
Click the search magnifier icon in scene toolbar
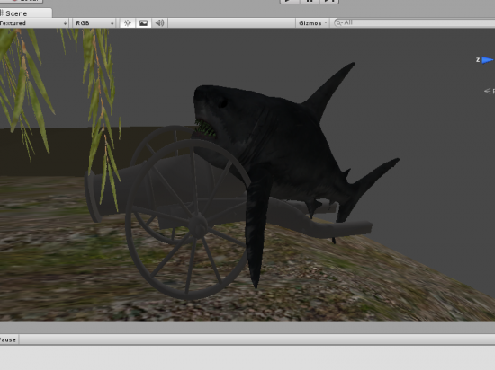(339, 22)
